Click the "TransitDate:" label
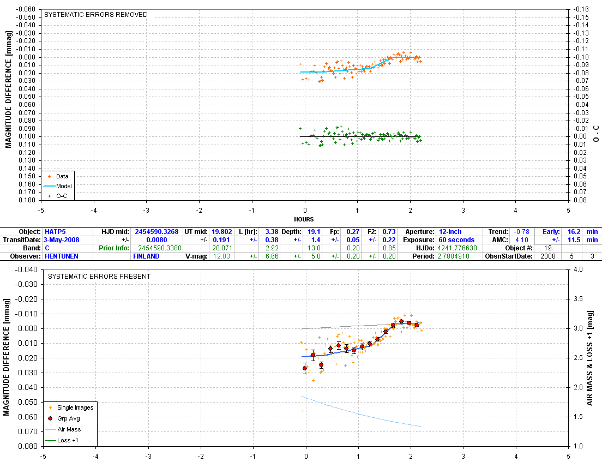This screenshot has width=602, height=462. point(22,240)
